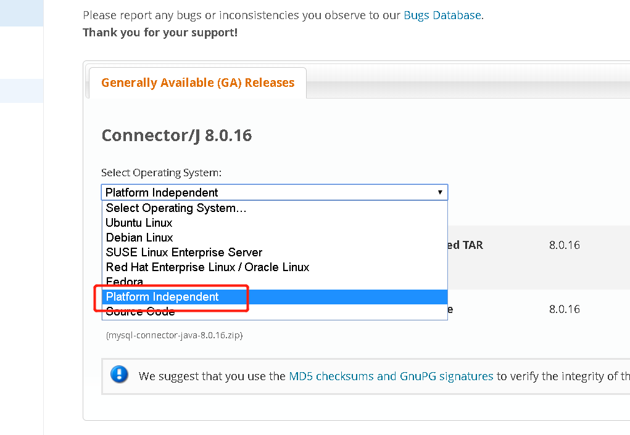This screenshot has height=435, width=630.
Task: Switch to Generally Available (GA) Releases tab
Action: coord(197,83)
